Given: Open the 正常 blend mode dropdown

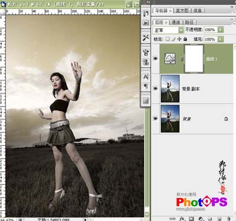Looking at the screenshot, I should pos(168,30).
